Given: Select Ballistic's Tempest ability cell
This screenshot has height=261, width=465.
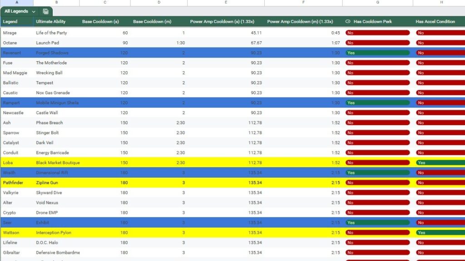Looking at the screenshot, I should pyautogui.click(x=56, y=83).
